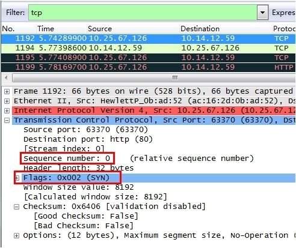Image resolution: width=296 pixels, height=248 pixels.
Task: Click the Expression button beside the filter
Action: pyautogui.click(x=283, y=13)
